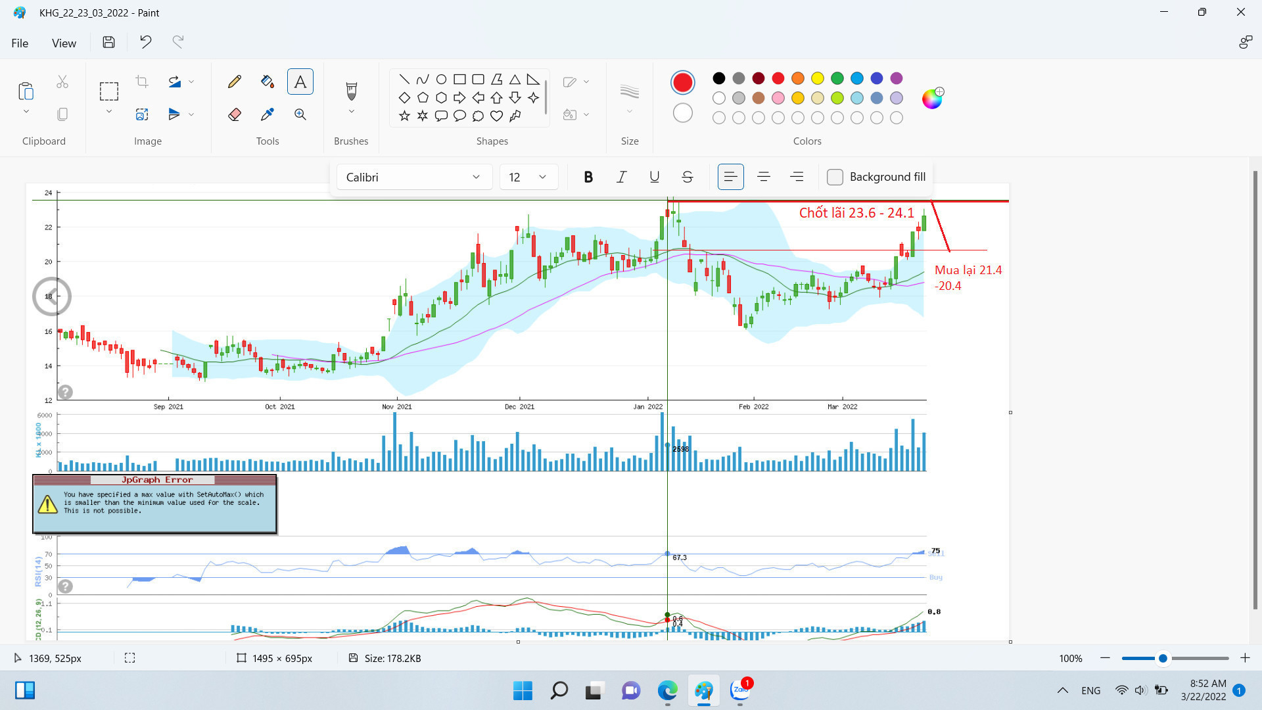Show hidden tray icons chevron
This screenshot has width=1262, height=710.
(x=1062, y=690)
